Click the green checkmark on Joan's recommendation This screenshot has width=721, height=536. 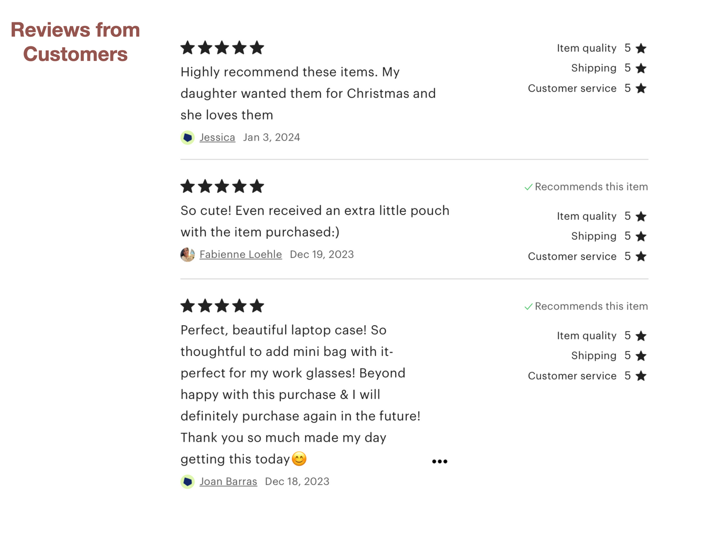(528, 307)
